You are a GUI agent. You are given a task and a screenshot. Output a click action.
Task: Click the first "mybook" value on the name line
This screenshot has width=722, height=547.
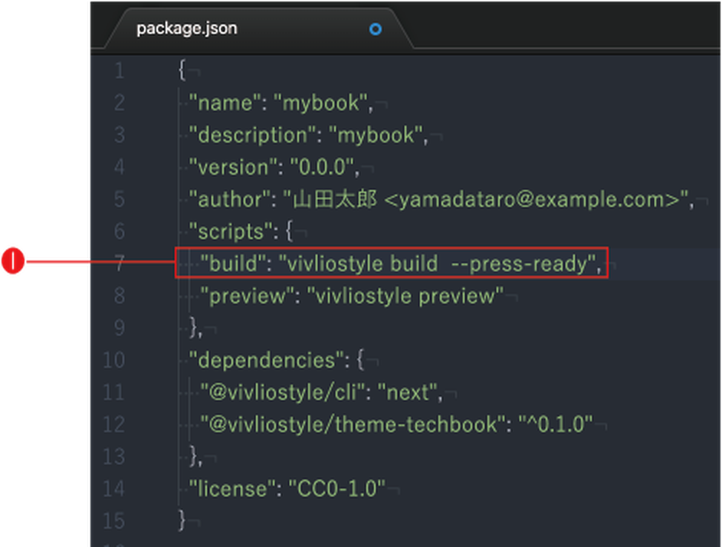(x=321, y=103)
